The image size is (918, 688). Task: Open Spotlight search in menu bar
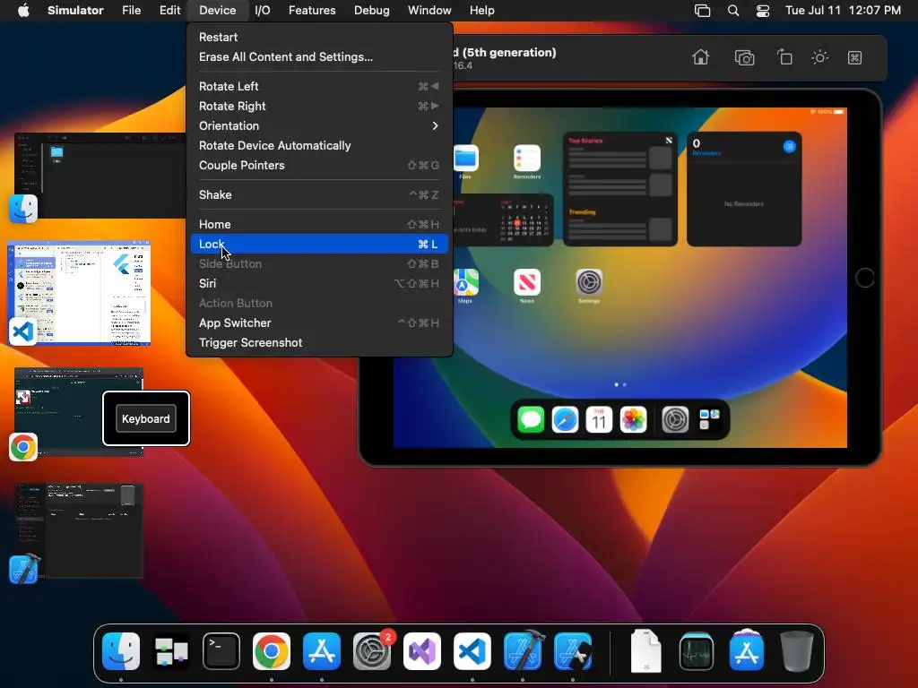click(x=733, y=11)
